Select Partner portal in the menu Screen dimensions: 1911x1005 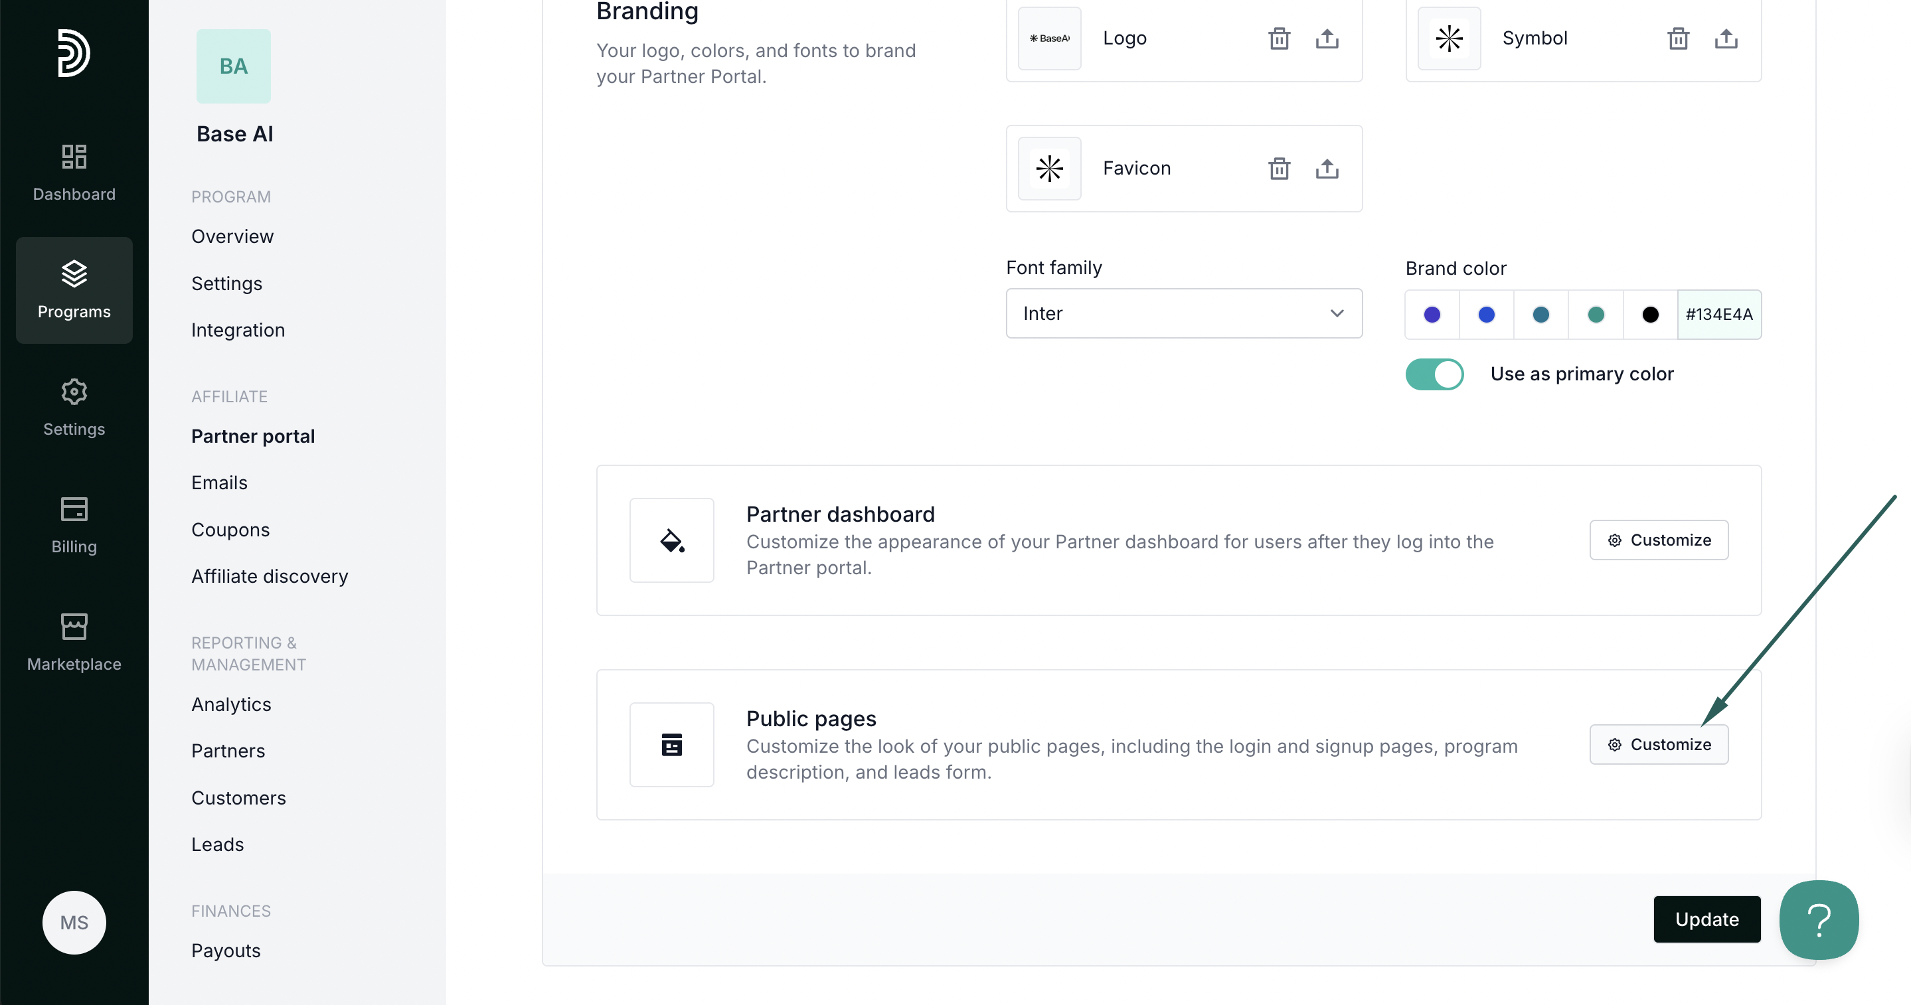(x=253, y=436)
